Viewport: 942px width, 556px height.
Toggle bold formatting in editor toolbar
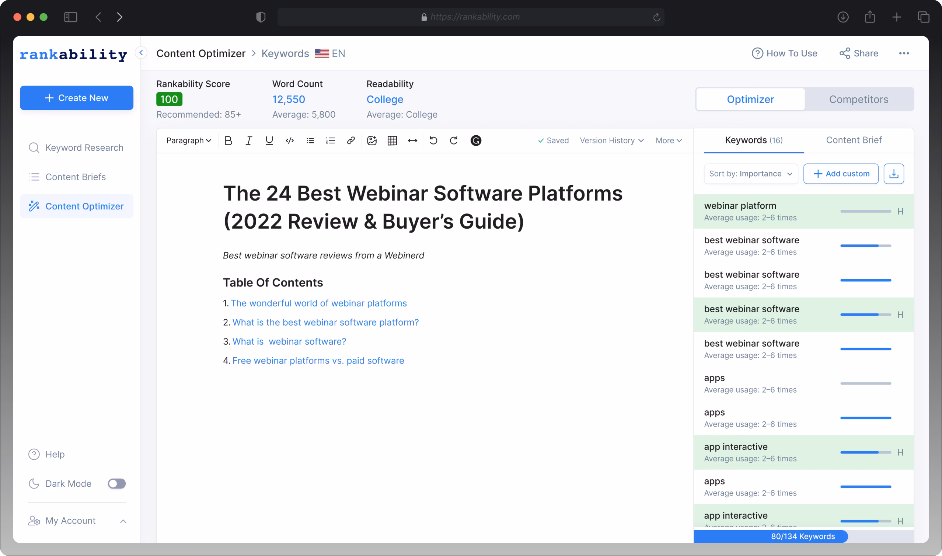coord(228,140)
